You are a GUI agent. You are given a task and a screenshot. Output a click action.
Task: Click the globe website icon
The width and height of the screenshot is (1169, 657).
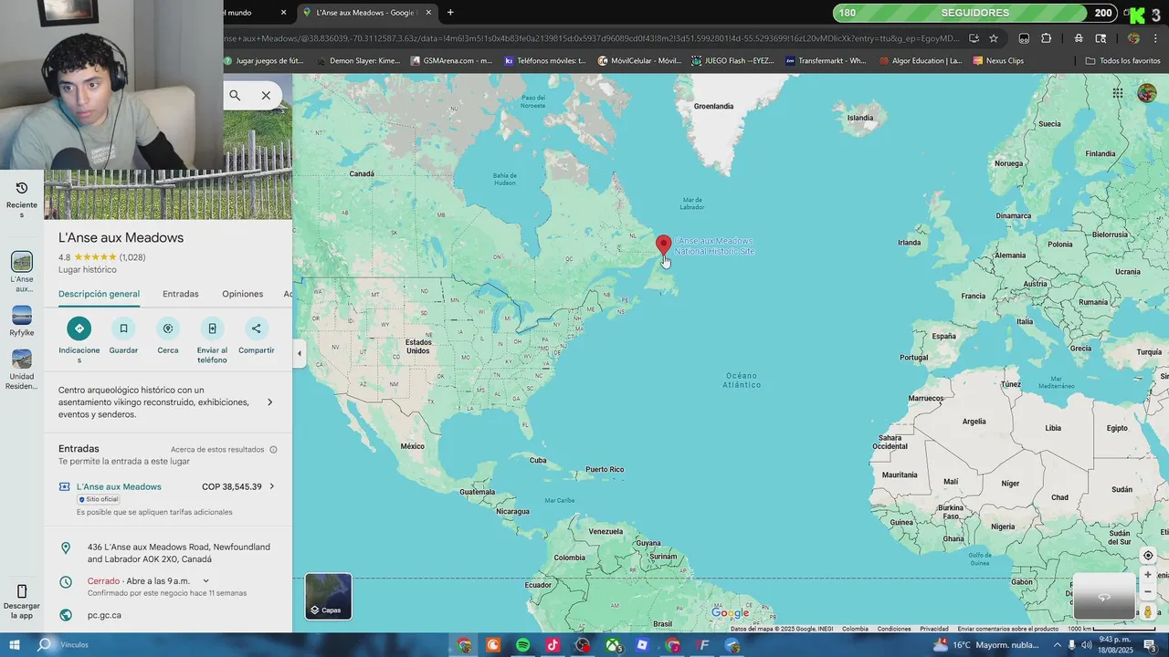pos(66,615)
